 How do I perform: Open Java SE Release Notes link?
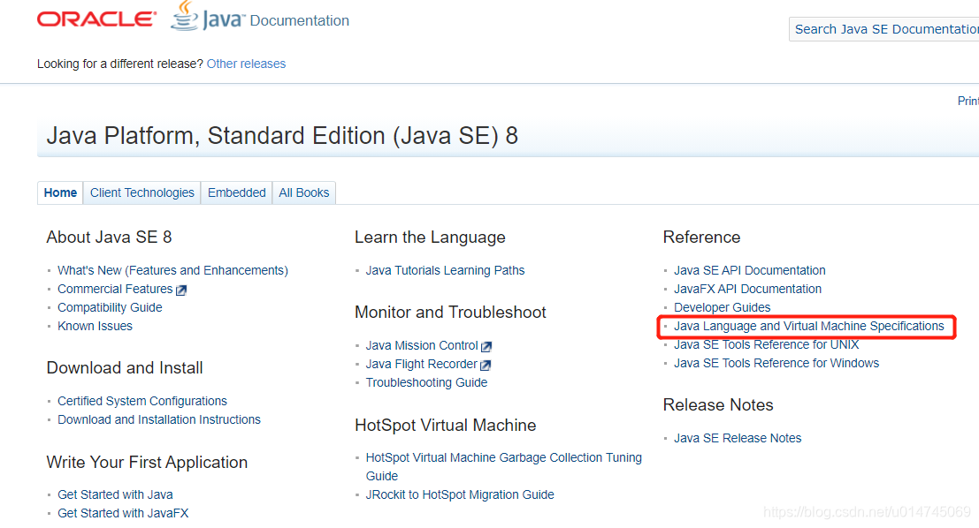tap(738, 438)
